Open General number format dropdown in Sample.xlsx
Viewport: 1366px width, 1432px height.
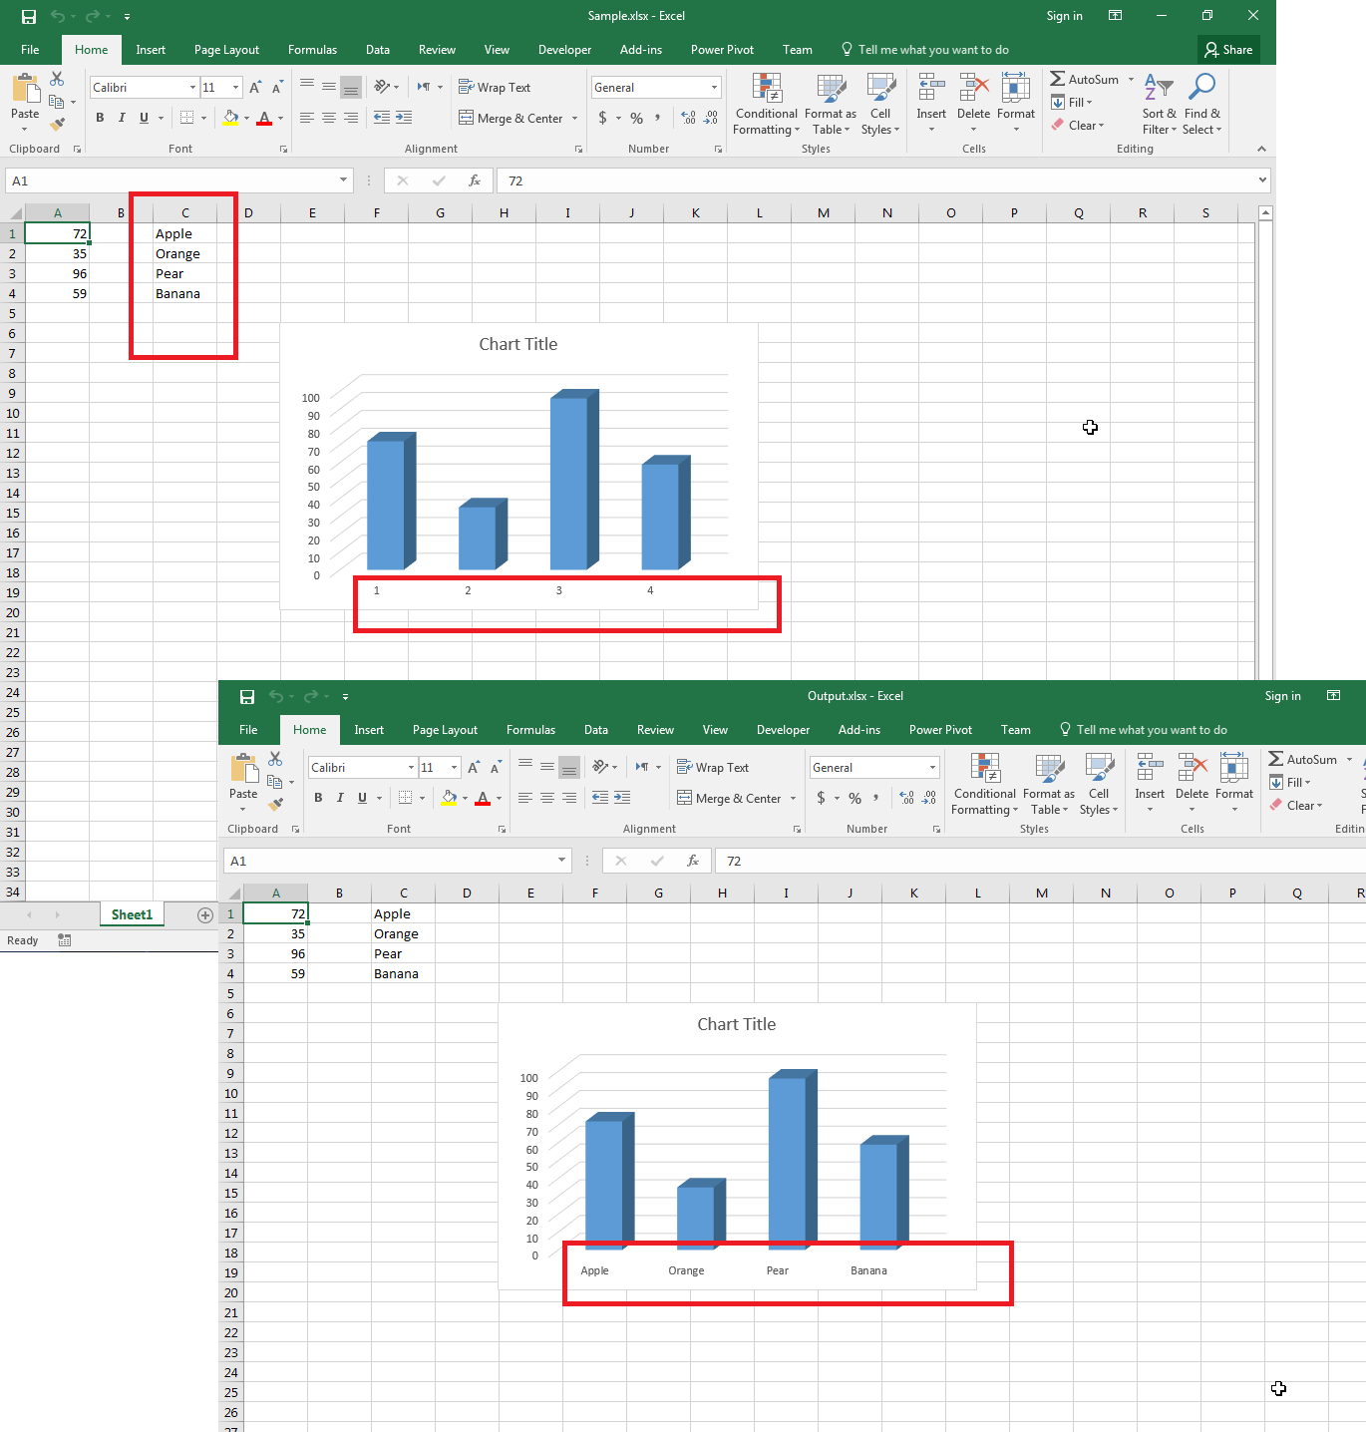pos(714,88)
